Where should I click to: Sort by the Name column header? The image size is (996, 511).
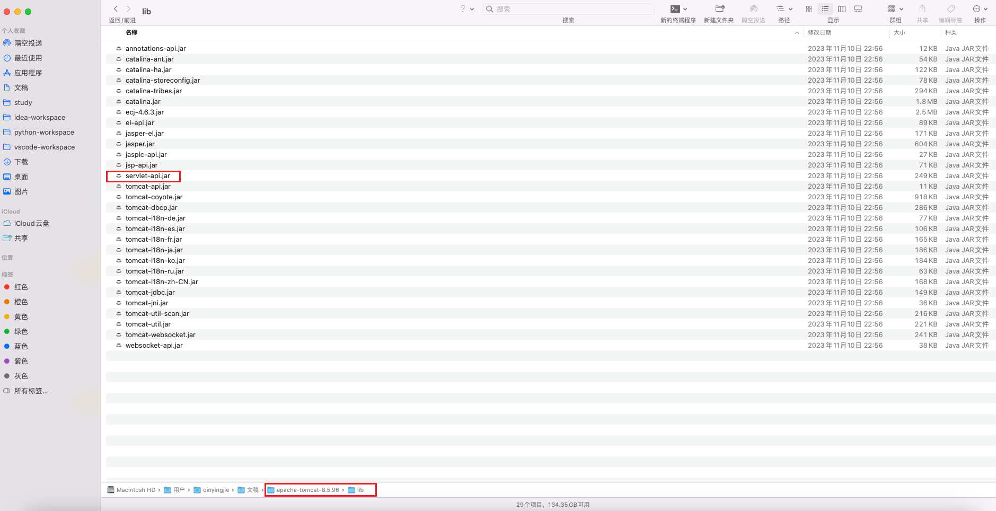coord(131,32)
